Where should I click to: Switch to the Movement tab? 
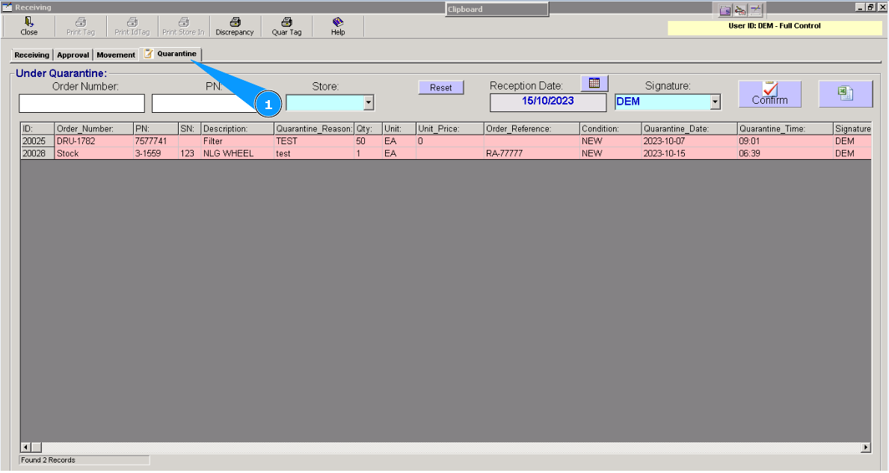[x=115, y=54]
